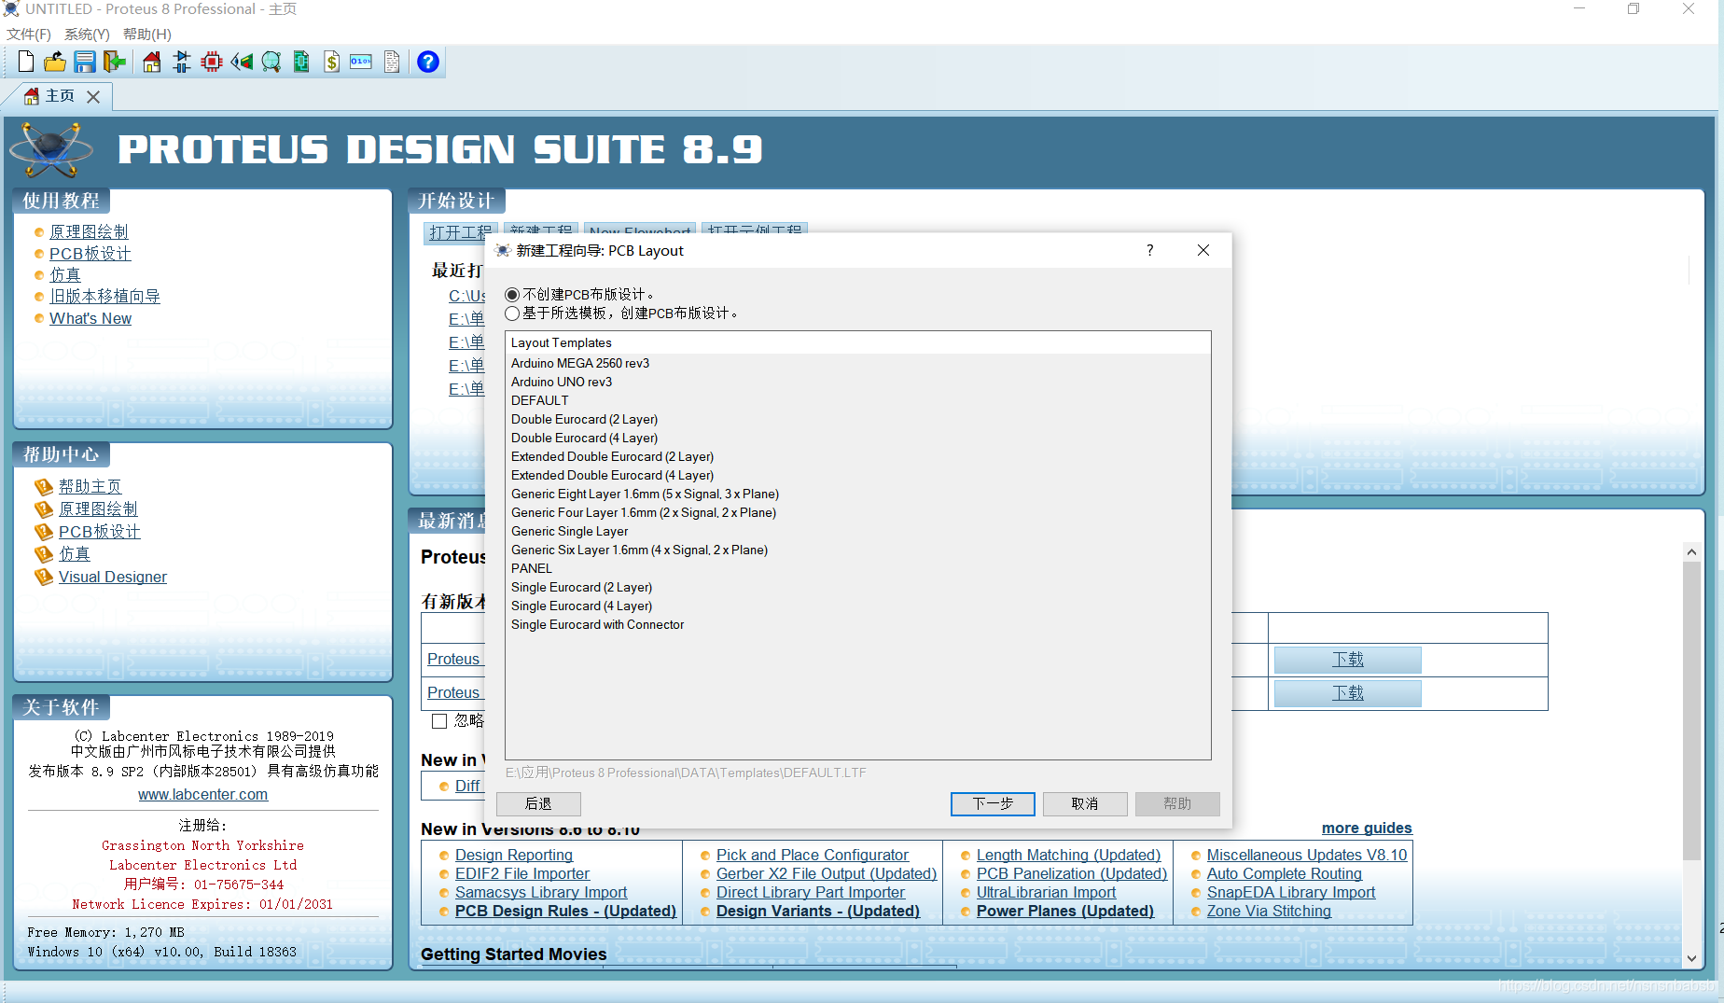Select 基于所选模板 radio option
The width and height of the screenshot is (1724, 1003).
point(512,313)
